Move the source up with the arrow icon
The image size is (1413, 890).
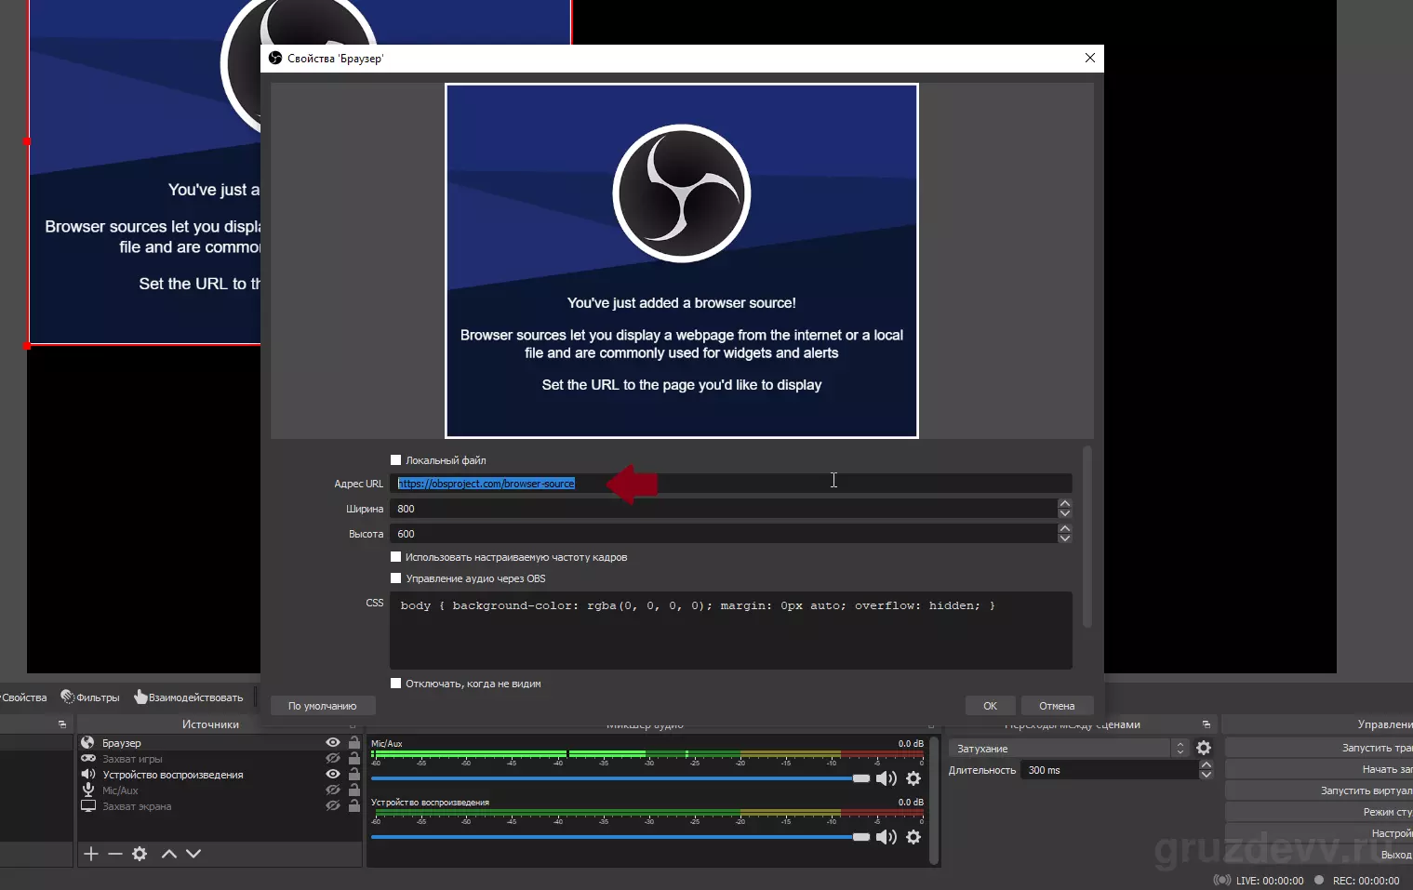pos(168,853)
